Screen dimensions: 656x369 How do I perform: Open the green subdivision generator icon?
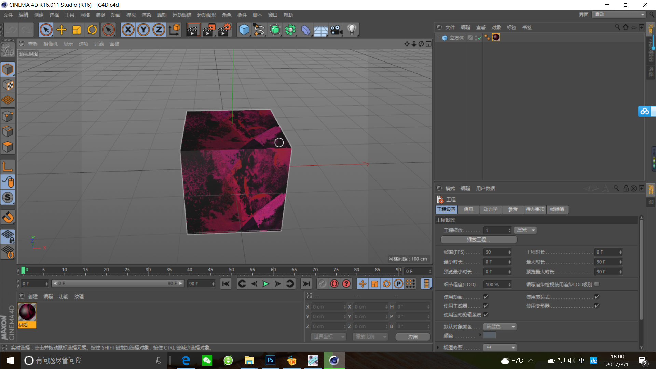(275, 30)
